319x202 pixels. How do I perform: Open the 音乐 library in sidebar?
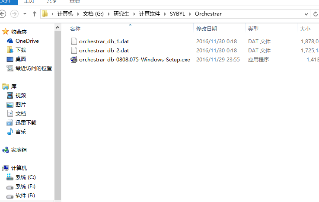(21, 132)
